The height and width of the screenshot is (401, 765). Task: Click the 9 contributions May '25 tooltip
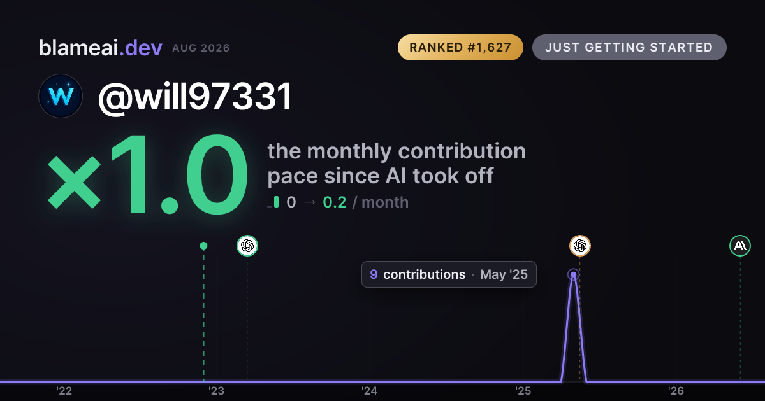click(449, 274)
